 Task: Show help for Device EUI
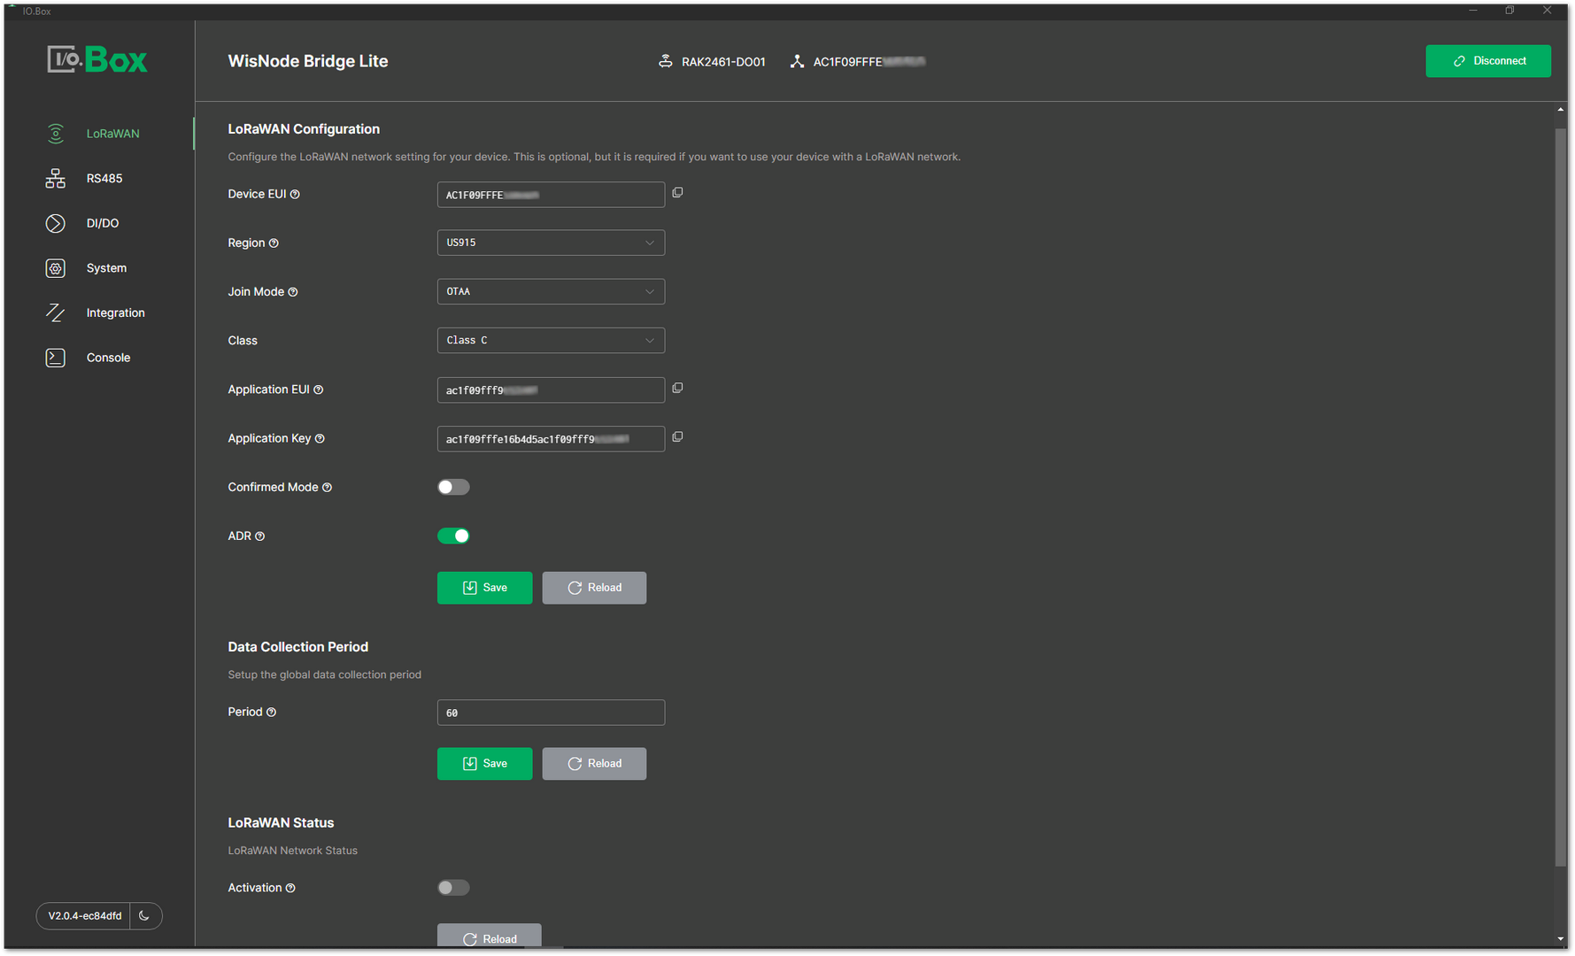point(295,195)
